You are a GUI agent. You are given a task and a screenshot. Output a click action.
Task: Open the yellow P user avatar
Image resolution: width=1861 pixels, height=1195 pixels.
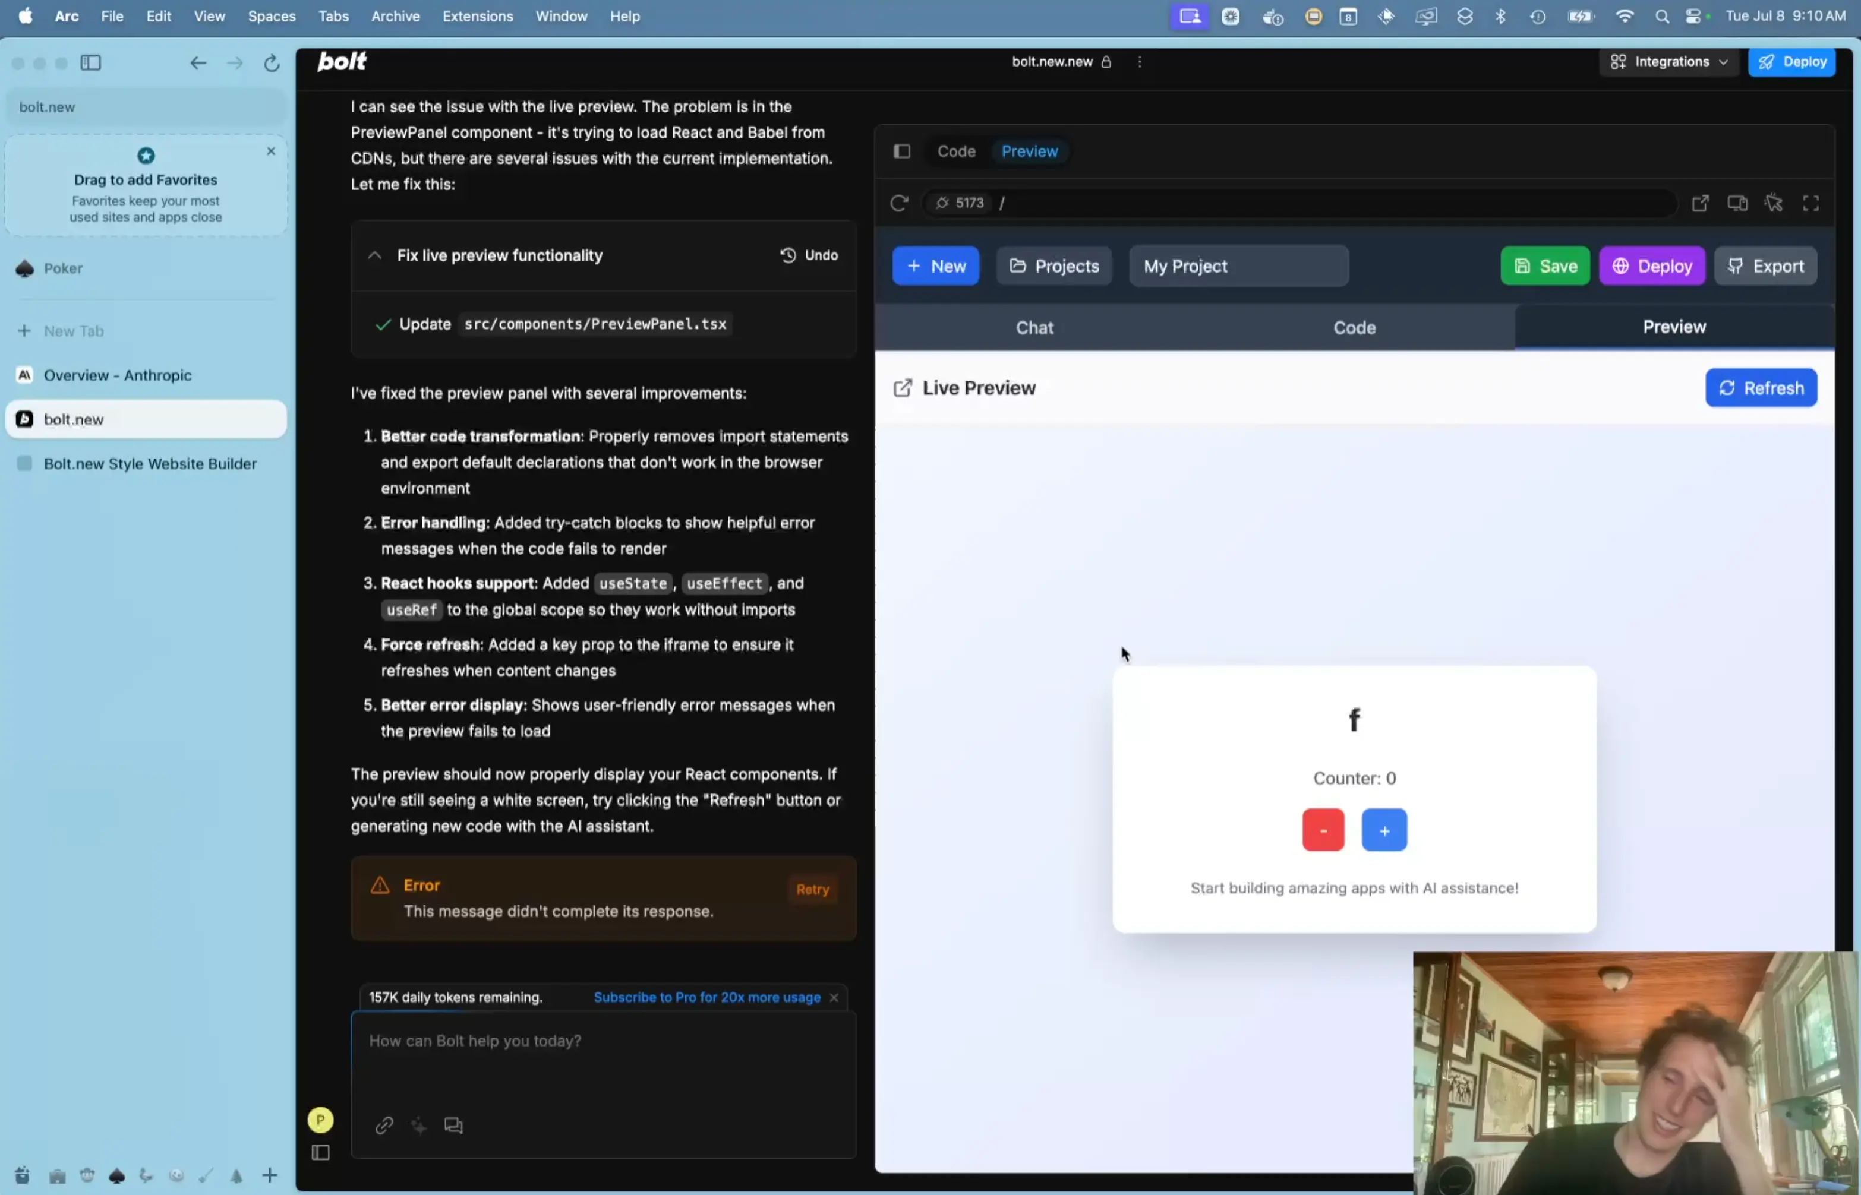coord(320,1121)
